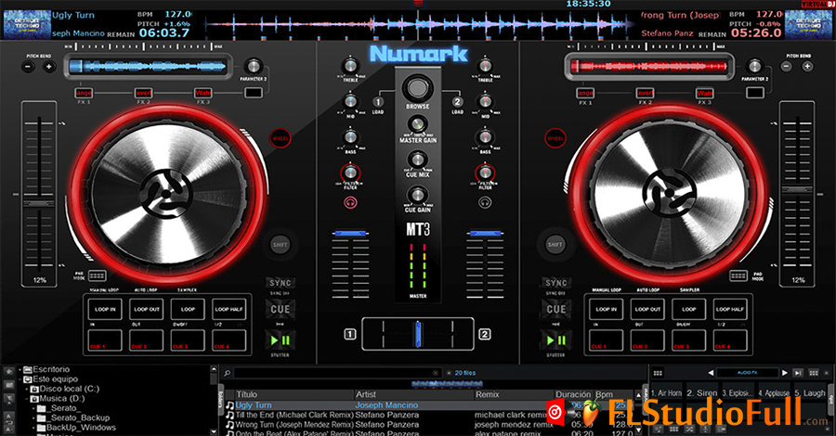Screen dimensions: 836x436
Task: Click right deck LOOP OUT pad
Action: click(x=647, y=309)
